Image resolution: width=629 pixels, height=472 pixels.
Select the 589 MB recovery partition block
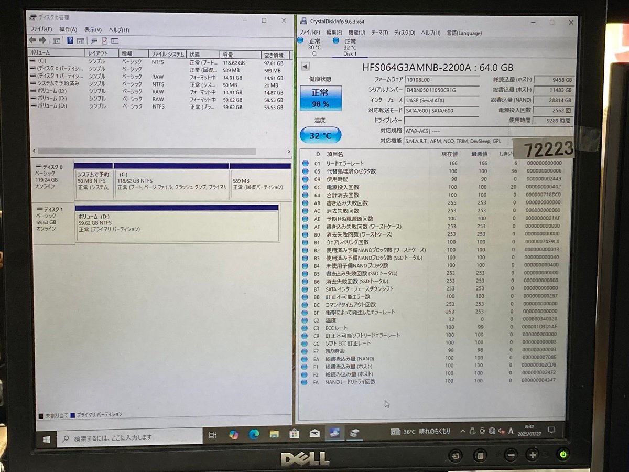tap(261, 181)
